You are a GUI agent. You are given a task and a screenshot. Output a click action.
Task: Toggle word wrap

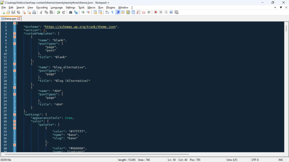point(107,12)
